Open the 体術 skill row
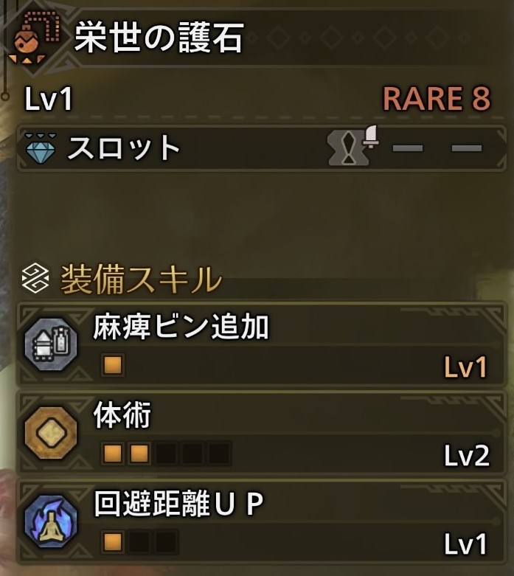Screen dimensions: 514x576 (262, 433)
